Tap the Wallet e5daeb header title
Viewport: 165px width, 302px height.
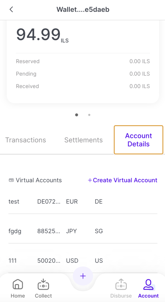pos(83,9)
